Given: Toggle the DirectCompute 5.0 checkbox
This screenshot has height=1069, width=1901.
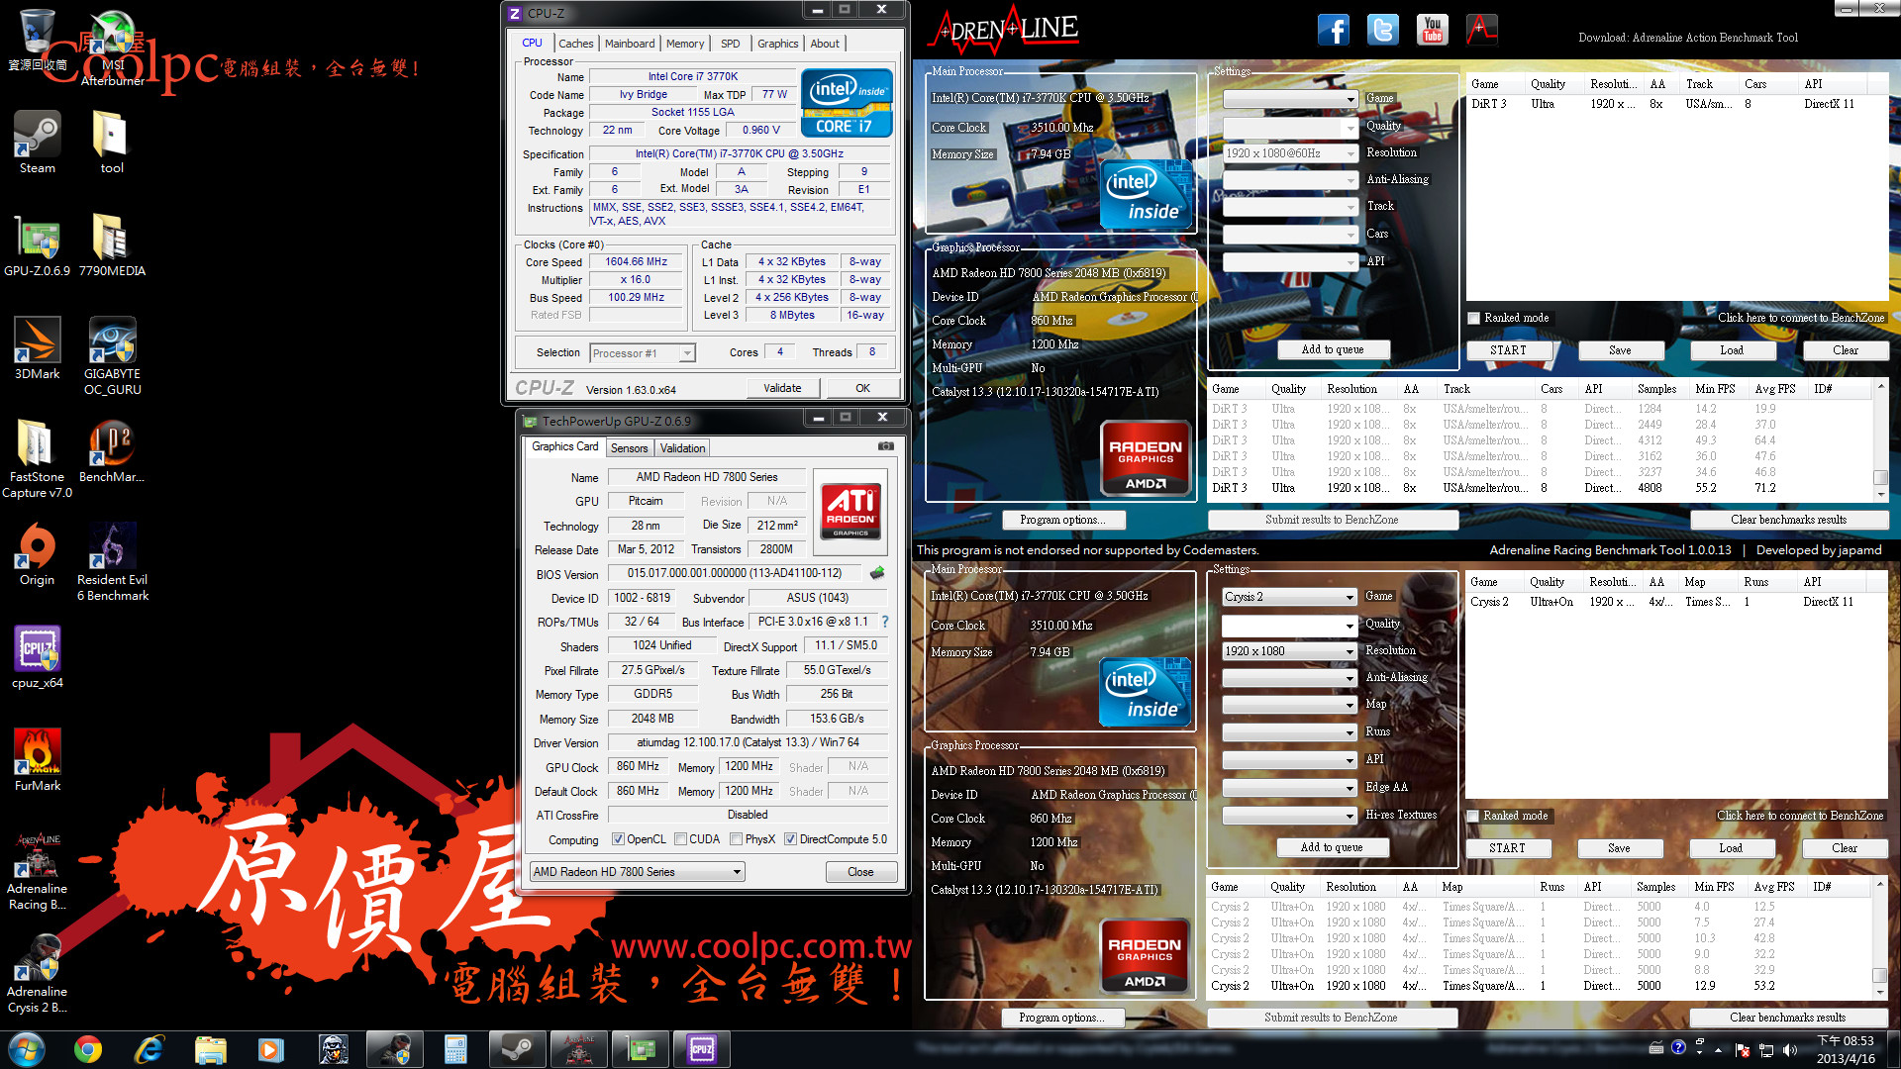Looking at the screenshot, I should (790, 839).
